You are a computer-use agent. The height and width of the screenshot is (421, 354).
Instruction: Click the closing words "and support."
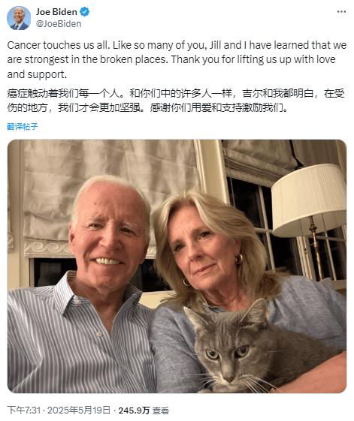37,74
